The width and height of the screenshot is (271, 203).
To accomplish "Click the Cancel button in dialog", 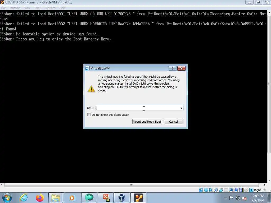I will click(174, 122).
